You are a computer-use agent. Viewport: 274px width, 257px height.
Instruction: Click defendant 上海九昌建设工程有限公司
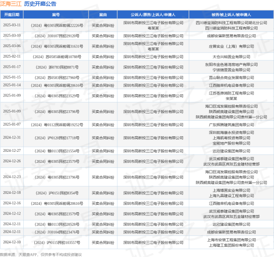click(231, 196)
